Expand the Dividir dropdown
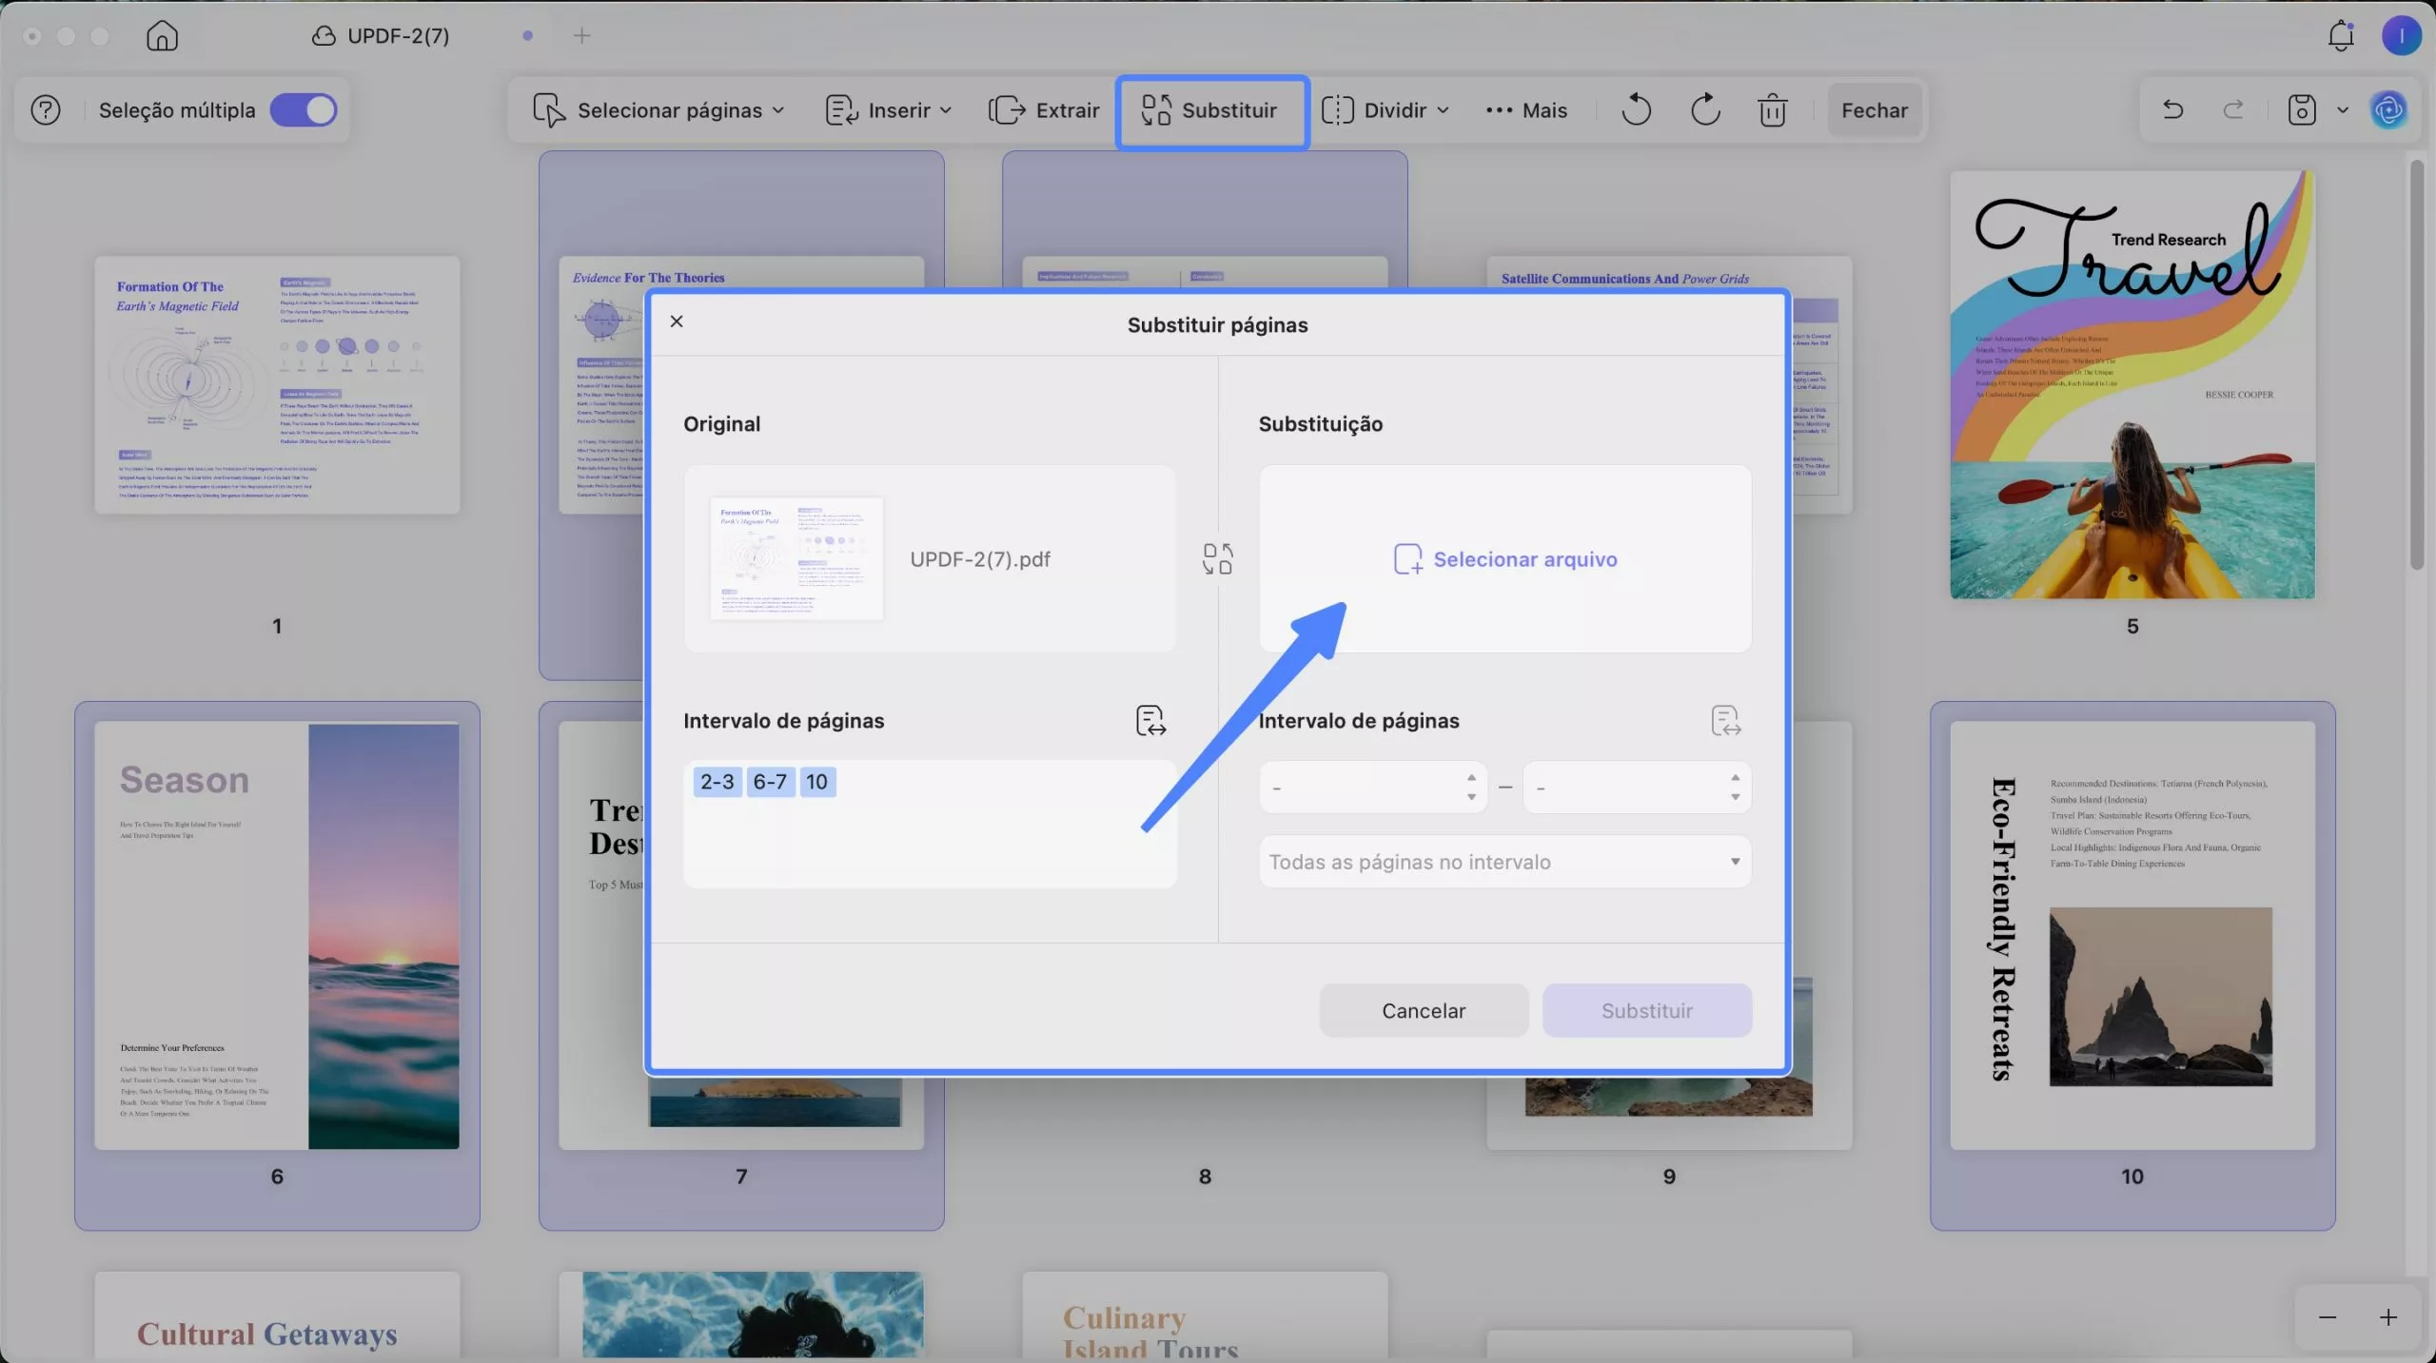 click(1385, 110)
